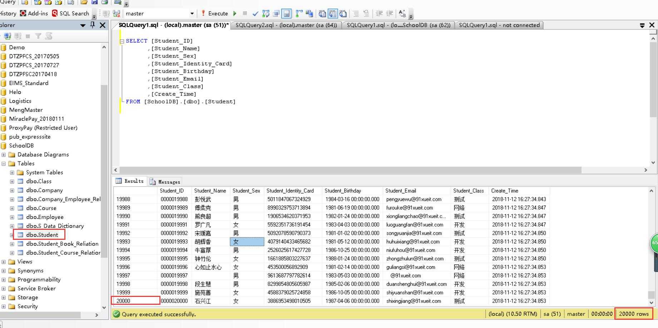
Task: Specify values for template parameters icon
Action: tap(402, 14)
